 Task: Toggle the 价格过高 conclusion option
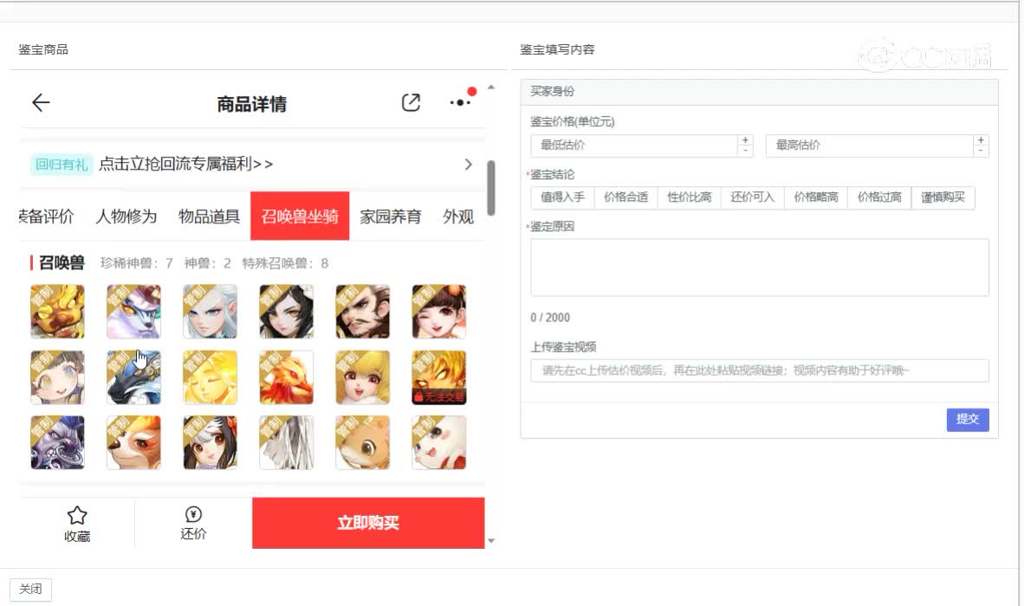tap(878, 197)
